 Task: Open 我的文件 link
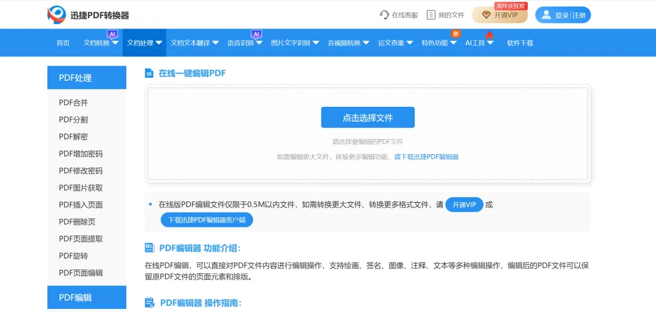tap(451, 15)
